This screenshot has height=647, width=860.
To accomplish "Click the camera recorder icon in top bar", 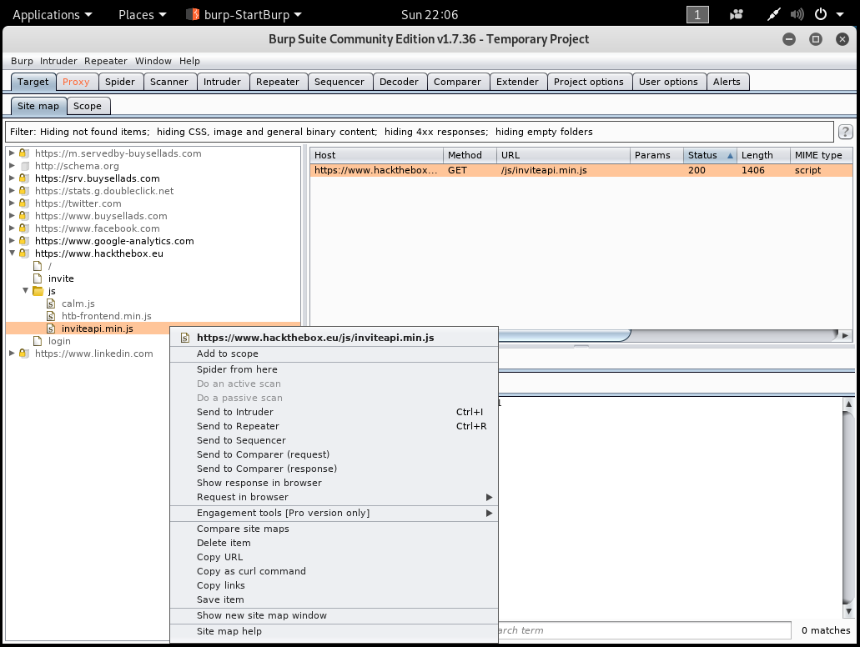I will tap(737, 14).
